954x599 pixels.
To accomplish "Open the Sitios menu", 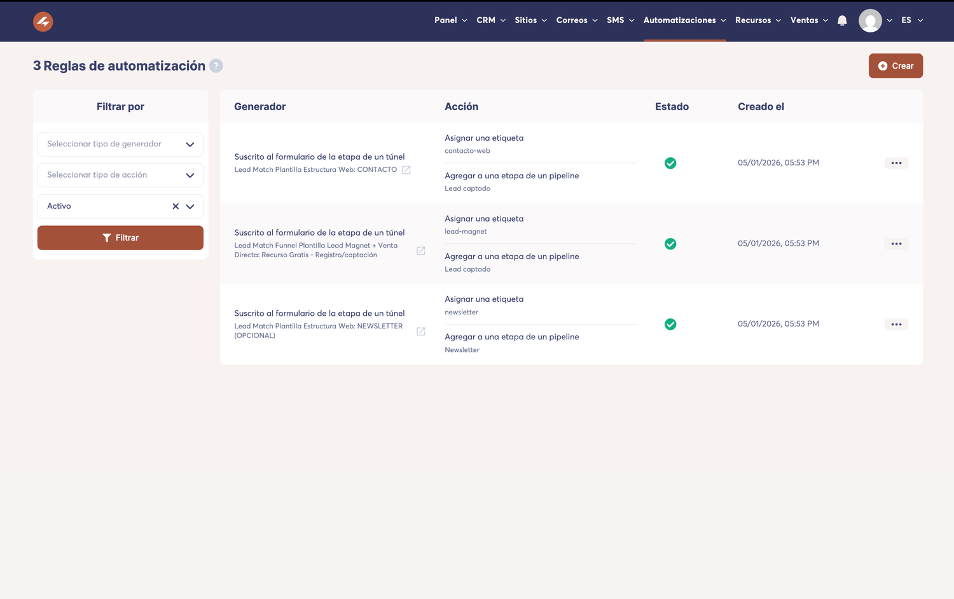I will point(530,20).
